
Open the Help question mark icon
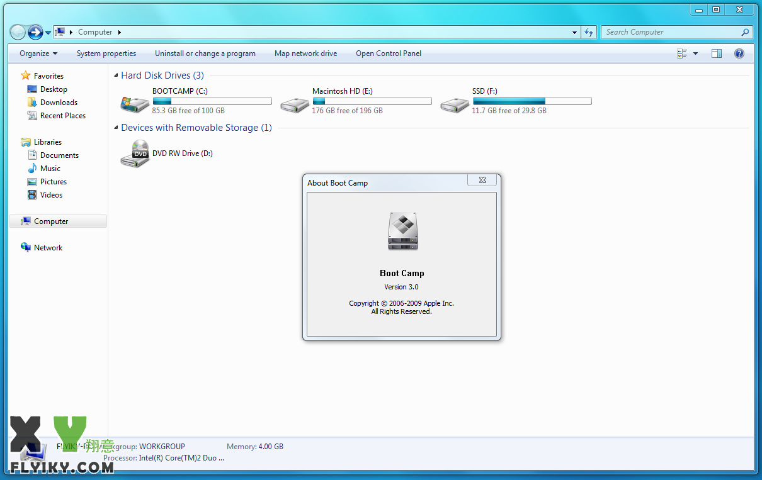[739, 53]
